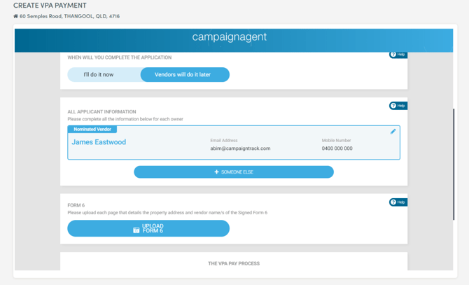Open Help for All Applicant Information

[x=398, y=106]
